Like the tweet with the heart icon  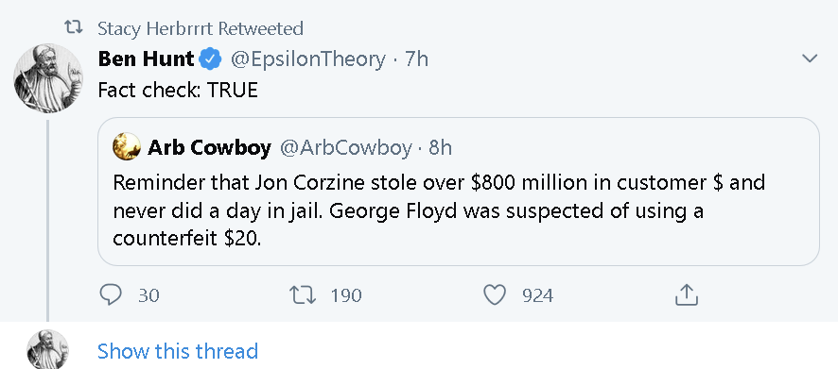pyautogui.click(x=495, y=294)
